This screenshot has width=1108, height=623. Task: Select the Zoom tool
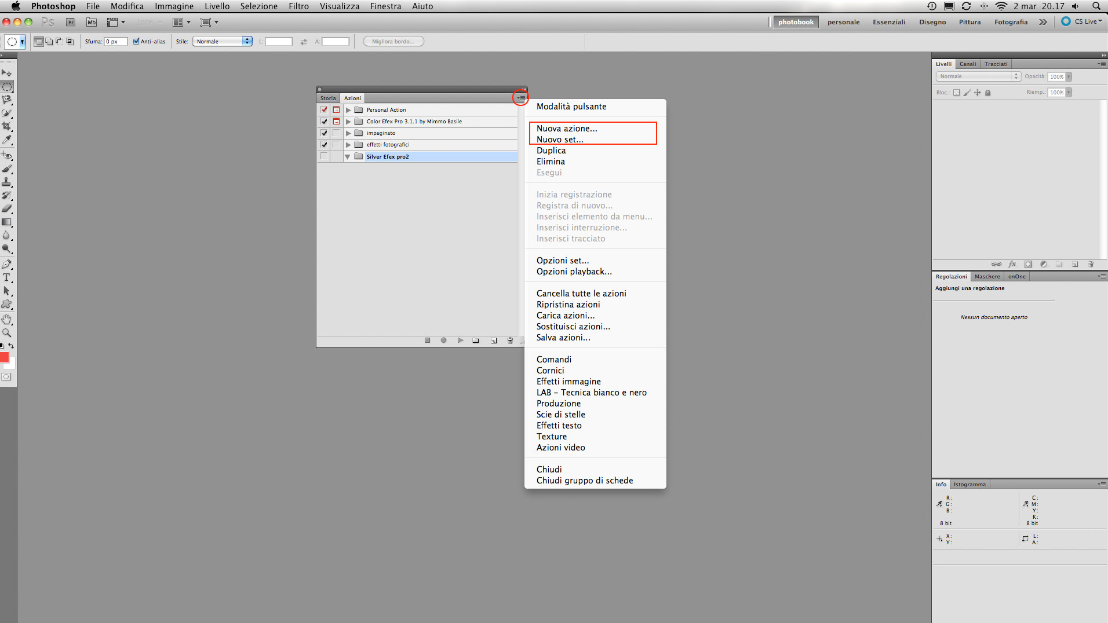[7, 333]
